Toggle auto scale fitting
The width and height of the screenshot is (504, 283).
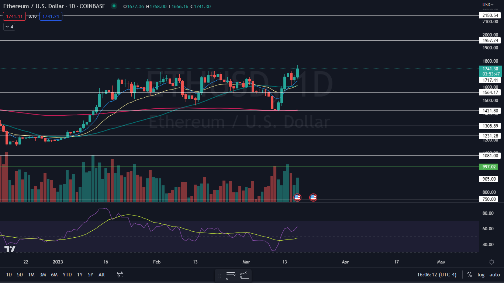point(494,275)
